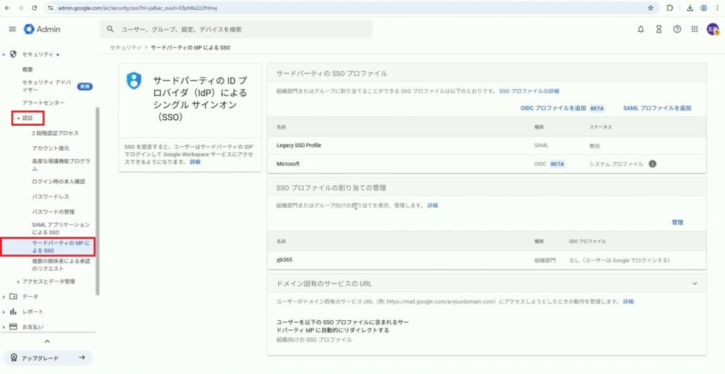Click OIDC プロファイルを追加 link
Screen dimensions: 725x374
point(552,108)
